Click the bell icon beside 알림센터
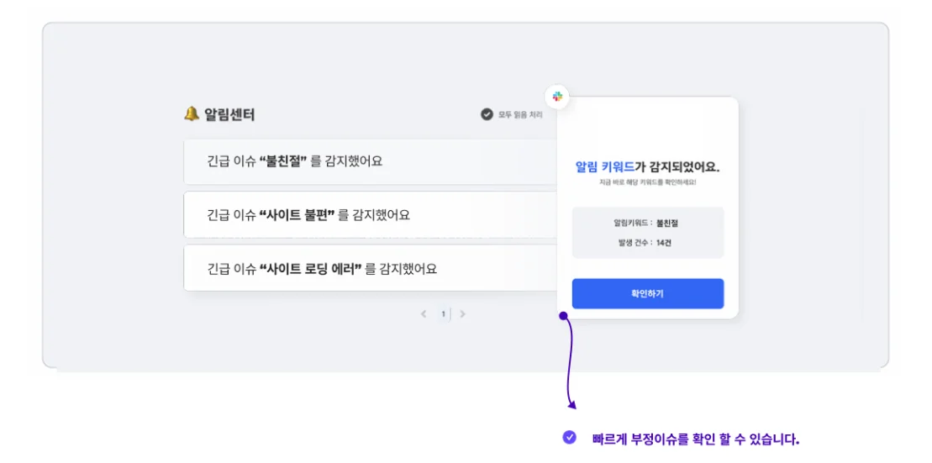 click(192, 113)
